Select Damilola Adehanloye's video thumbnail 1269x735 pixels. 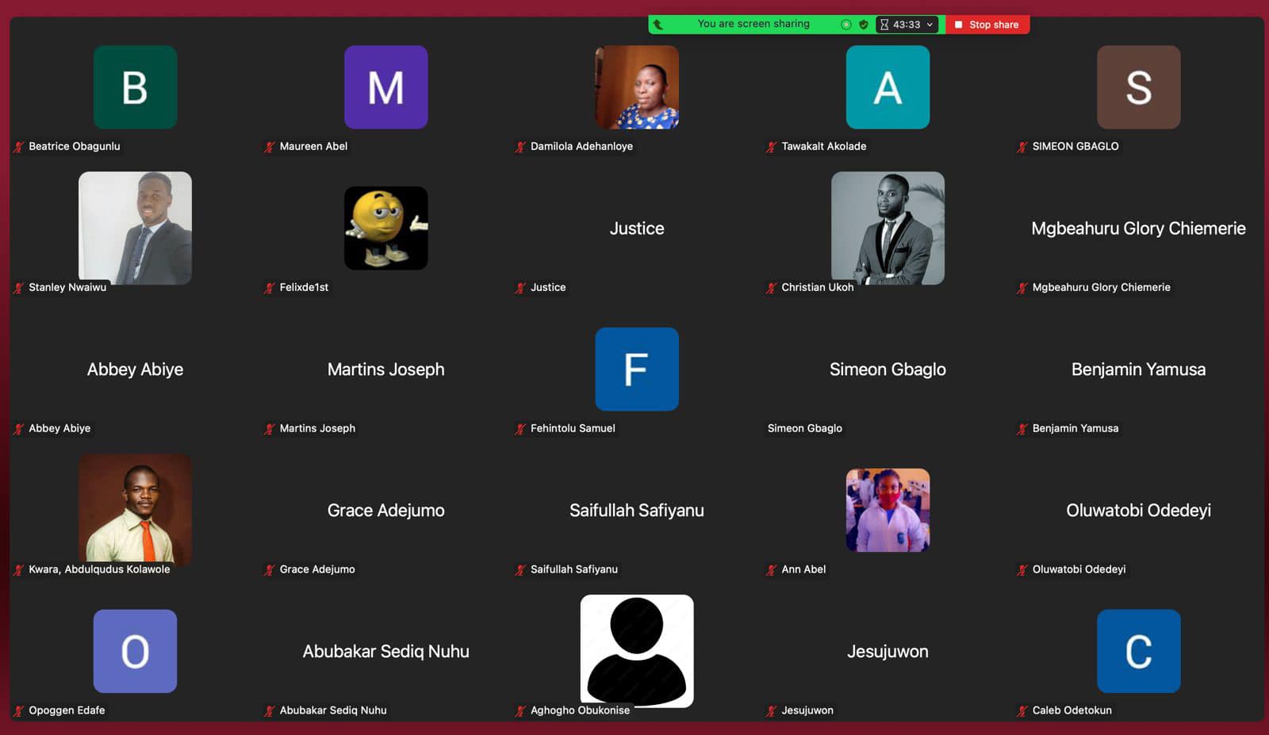pos(636,87)
